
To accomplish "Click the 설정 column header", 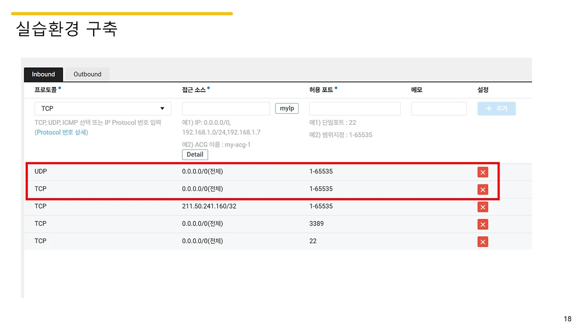I will pyautogui.click(x=483, y=90).
